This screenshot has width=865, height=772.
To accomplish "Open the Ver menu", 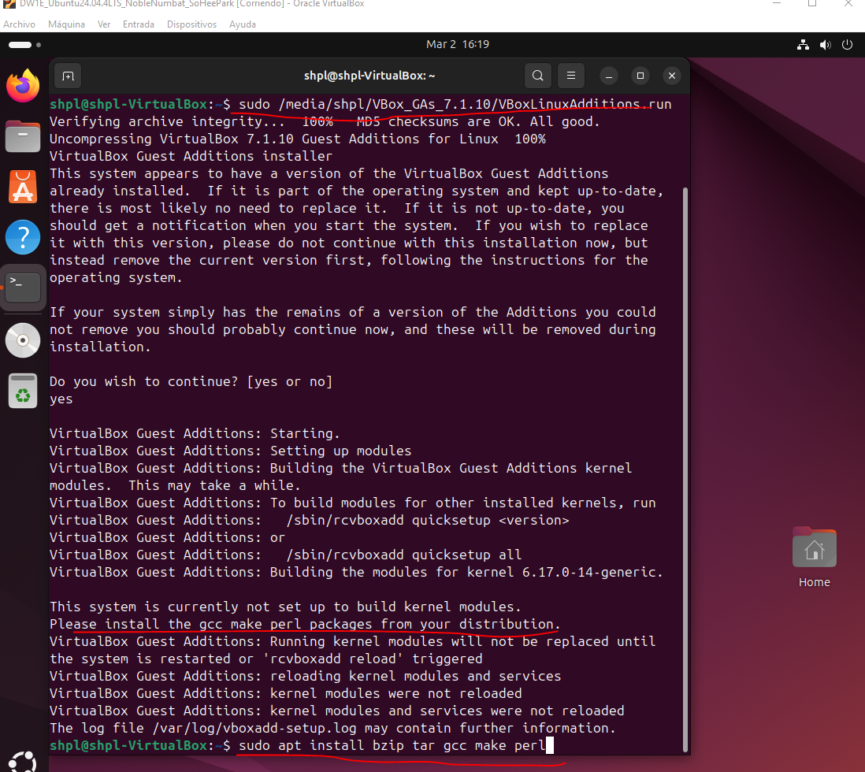I will [104, 24].
